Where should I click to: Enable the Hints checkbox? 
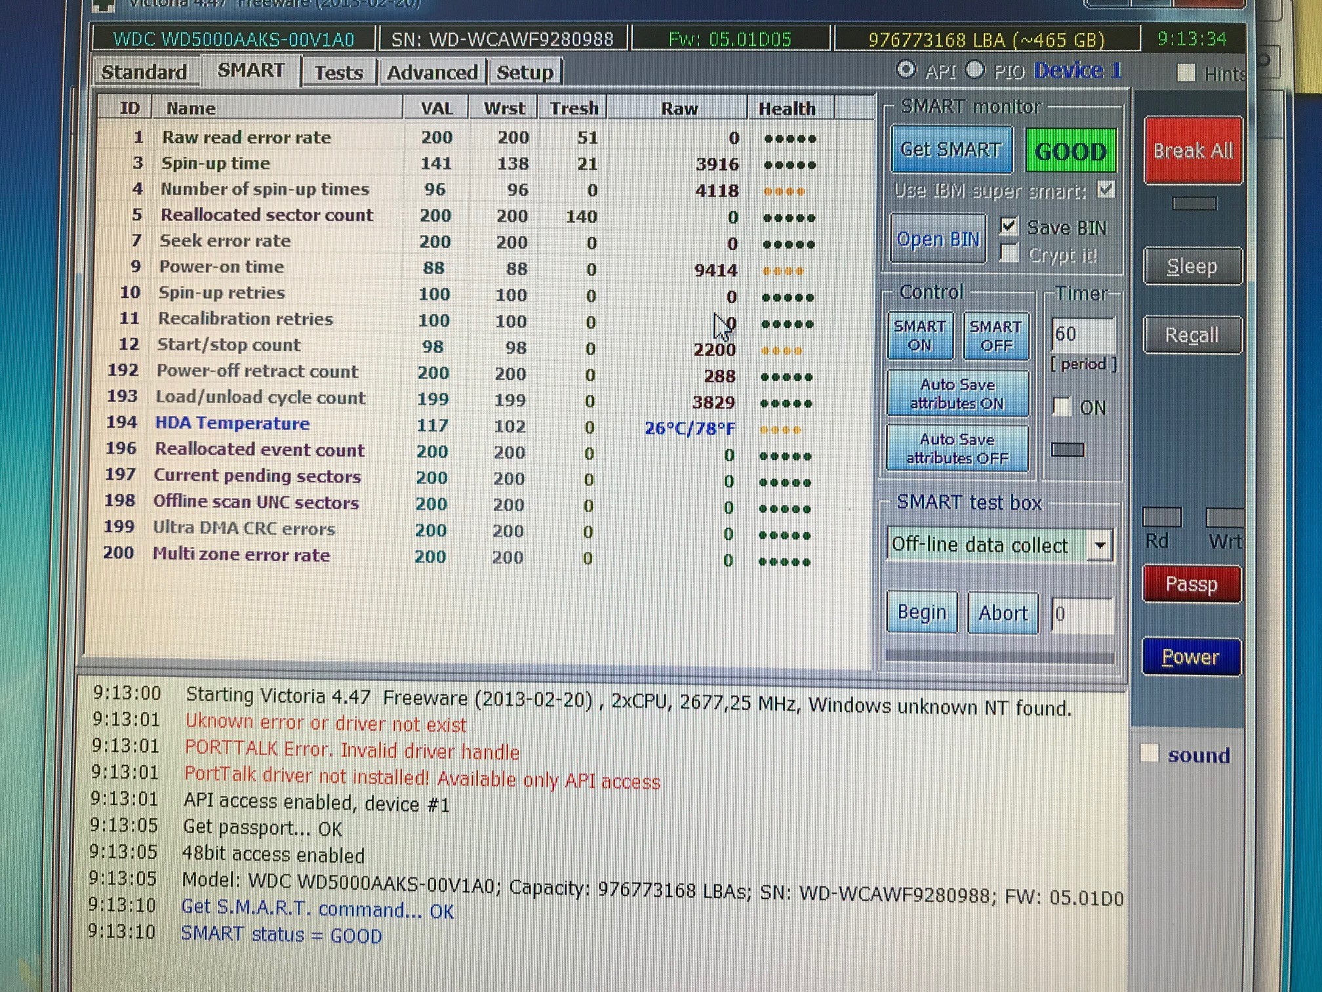tap(1186, 72)
